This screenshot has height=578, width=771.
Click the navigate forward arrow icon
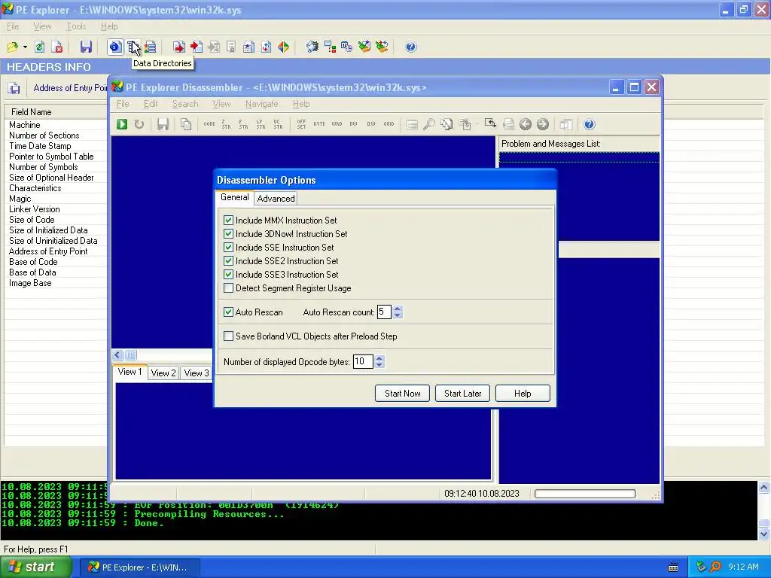click(543, 124)
